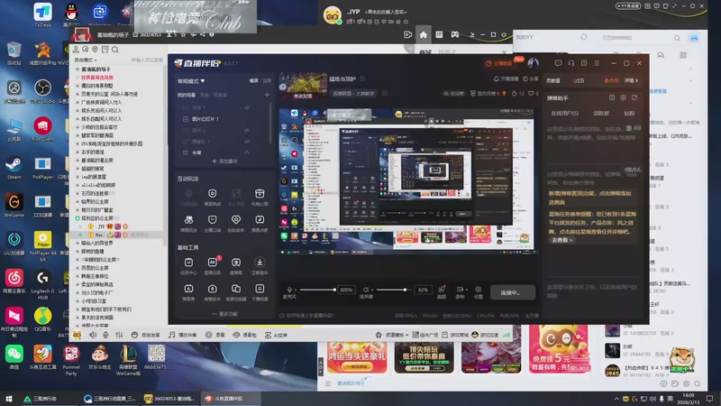Open 自由发言 mode in YY bottom bar
This screenshot has width=721, height=406.
(146, 335)
